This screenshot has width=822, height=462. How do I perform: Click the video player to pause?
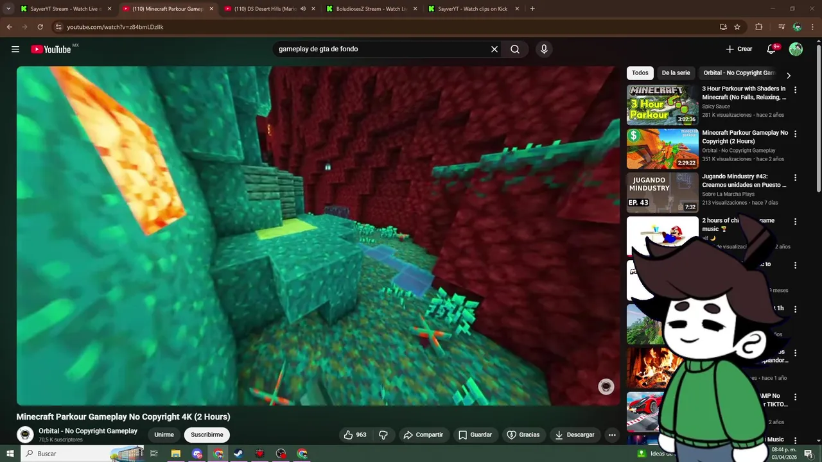click(x=318, y=235)
